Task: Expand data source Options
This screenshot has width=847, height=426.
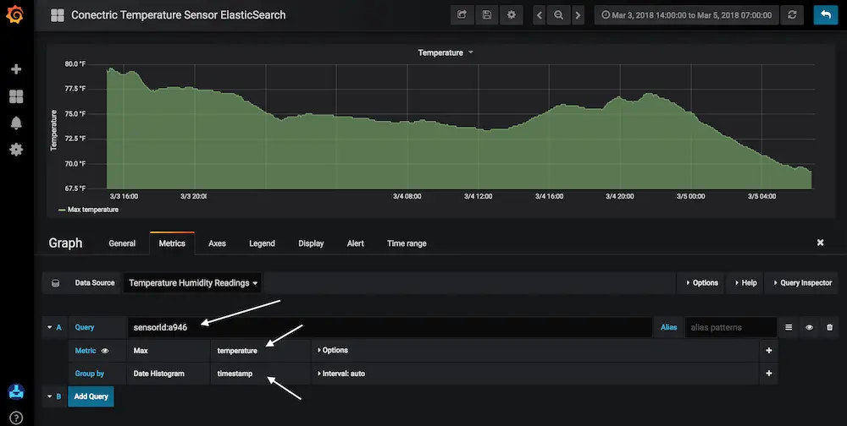Action: tap(701, 283)
